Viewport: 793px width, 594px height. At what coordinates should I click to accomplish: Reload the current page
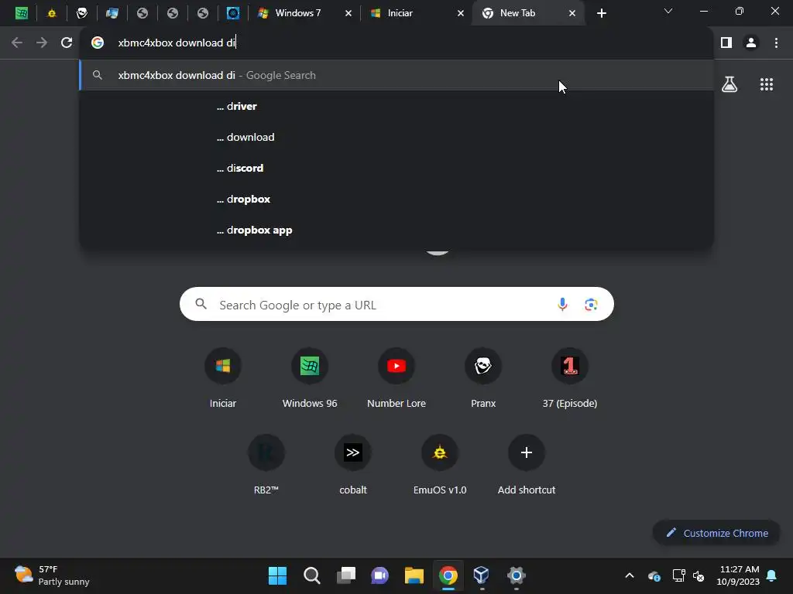[67, 43]
